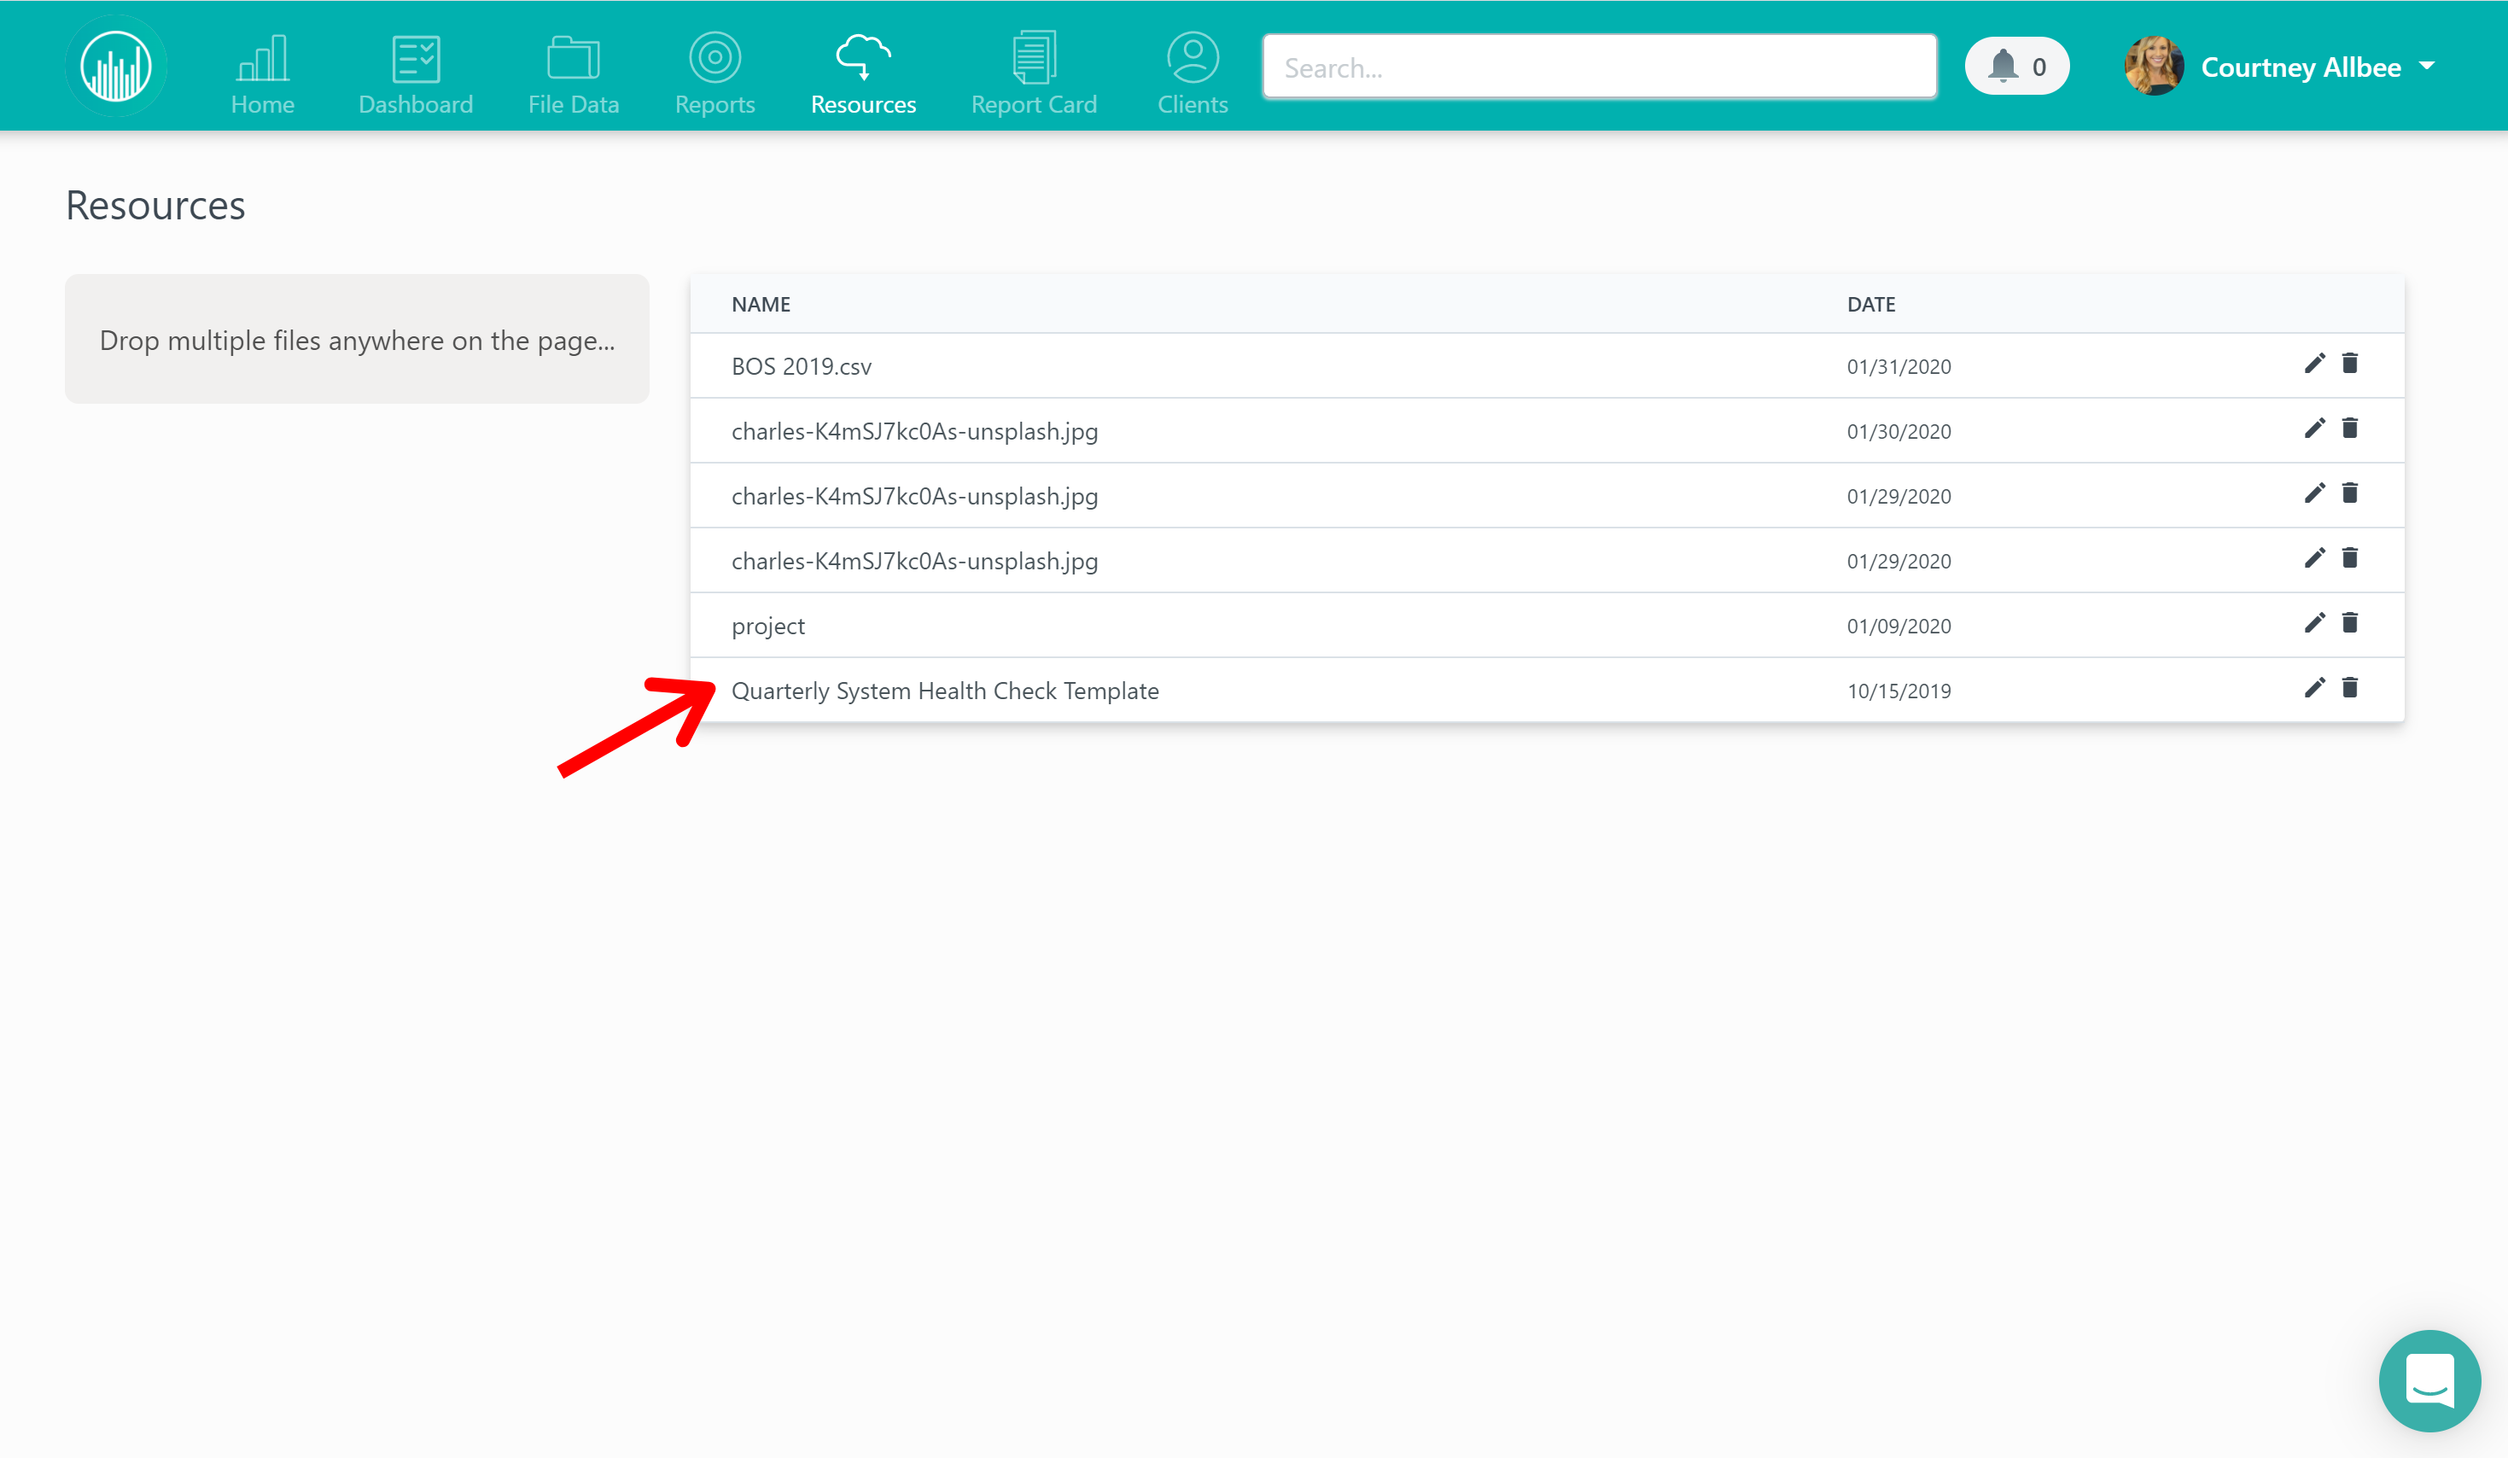Screen dimensions: 2508x1458
Task: Click the app logo in the header
Action: [116, 66]
